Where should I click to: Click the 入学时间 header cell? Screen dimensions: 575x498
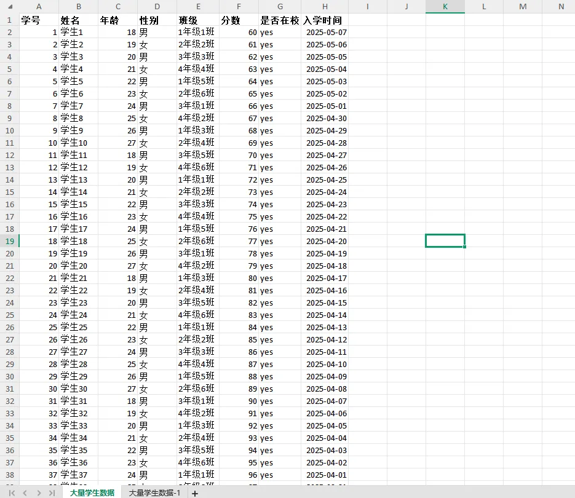coord(325,20)
